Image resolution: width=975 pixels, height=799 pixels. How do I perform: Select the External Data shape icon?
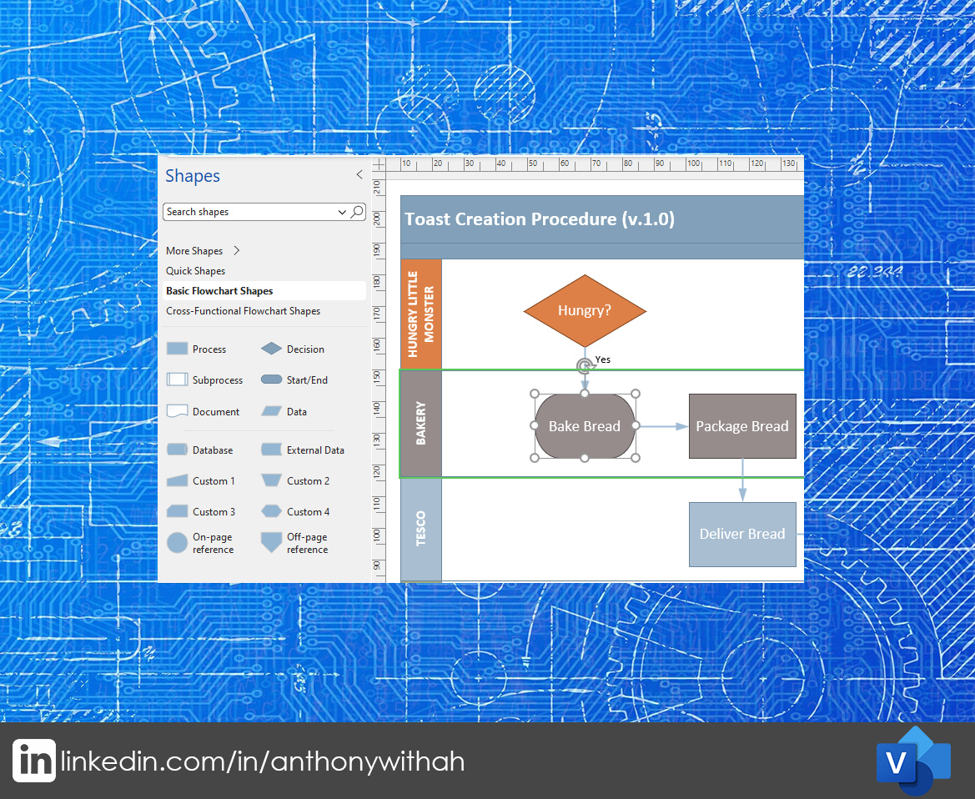pyautogui.click(x=269, y=450)
